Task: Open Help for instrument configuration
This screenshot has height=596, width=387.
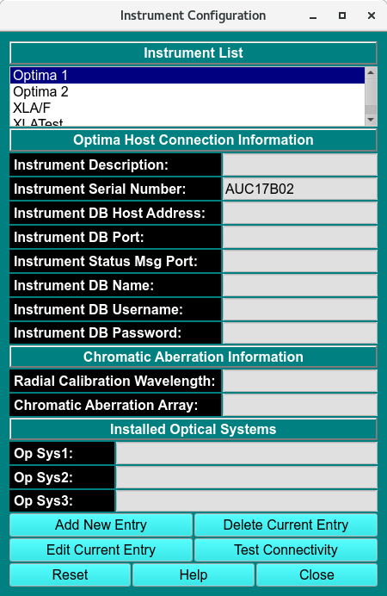Action: click(193, 574)
